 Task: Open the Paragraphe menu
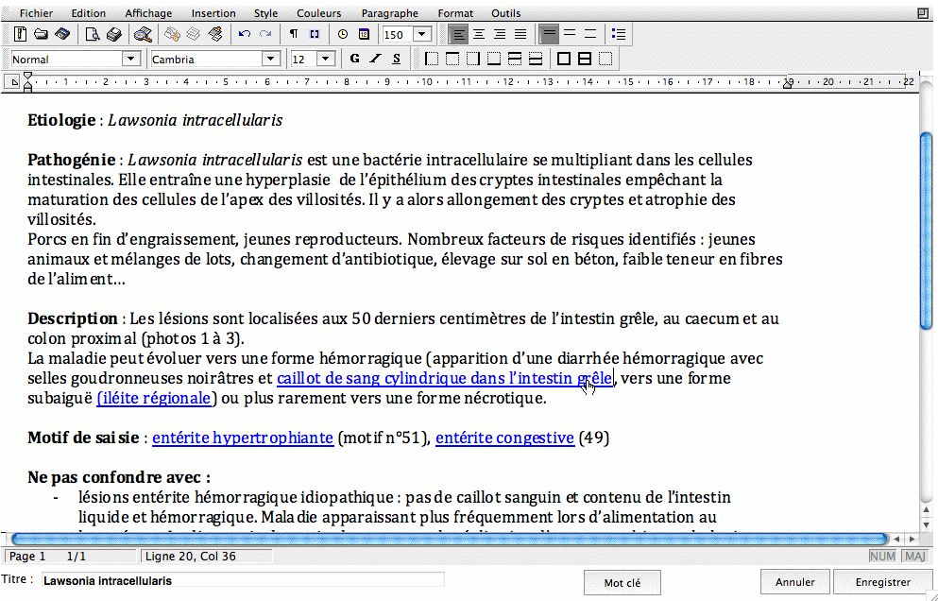coord(389,13)
